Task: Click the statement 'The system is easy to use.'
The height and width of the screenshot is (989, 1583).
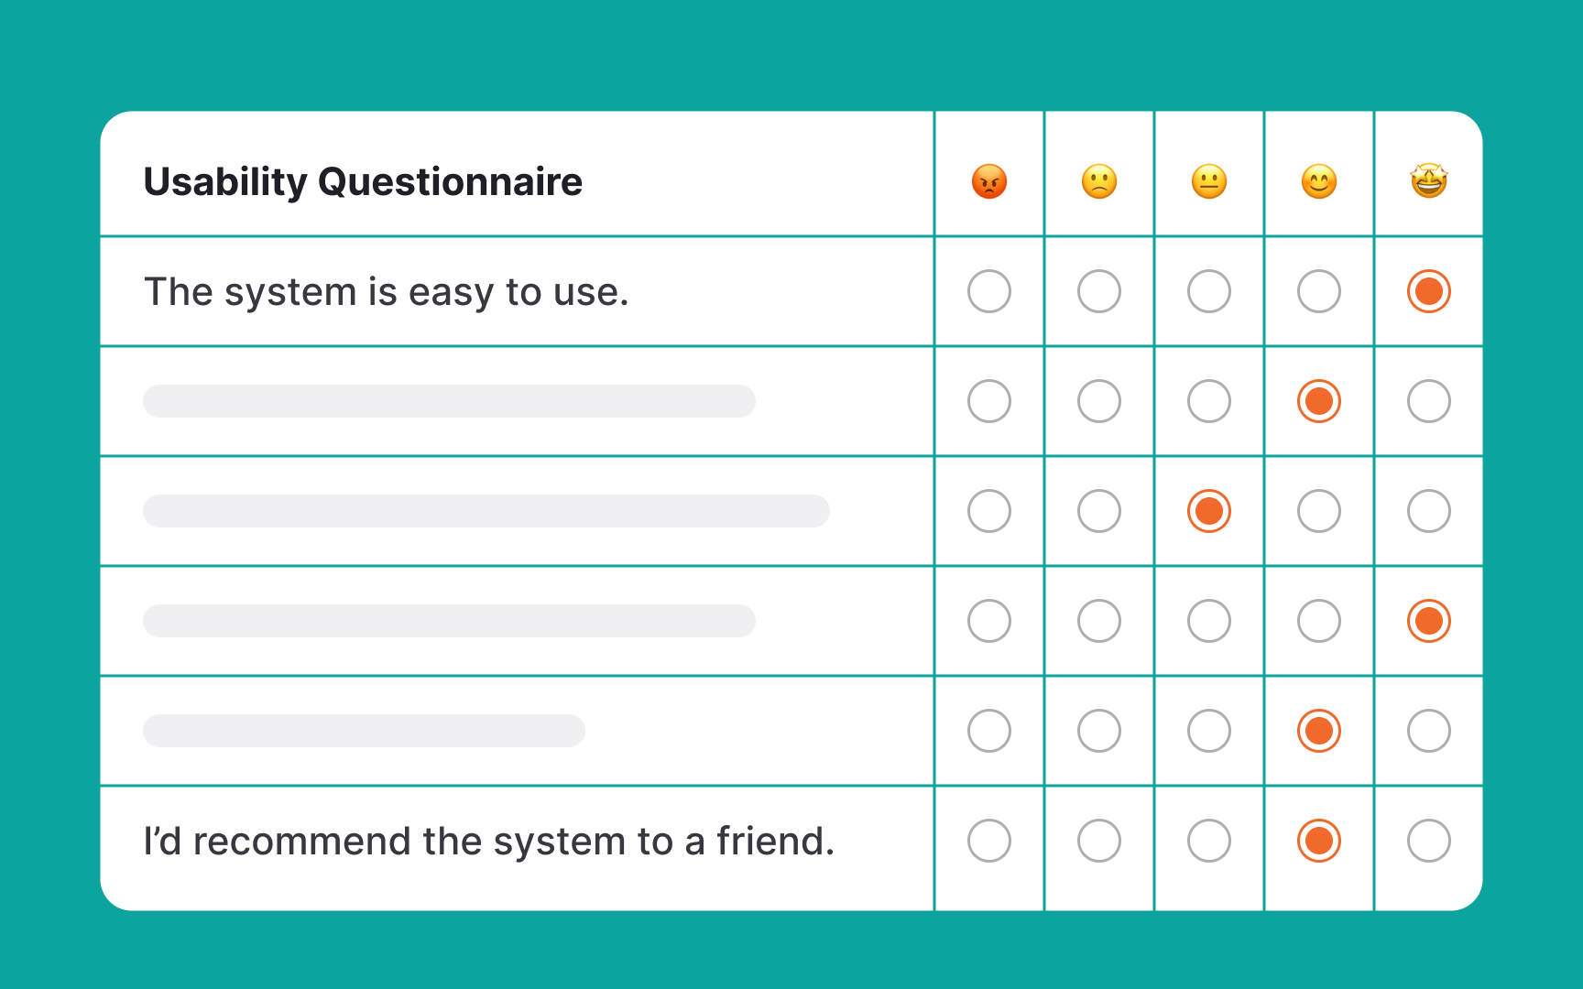Action: coord(388,291)
